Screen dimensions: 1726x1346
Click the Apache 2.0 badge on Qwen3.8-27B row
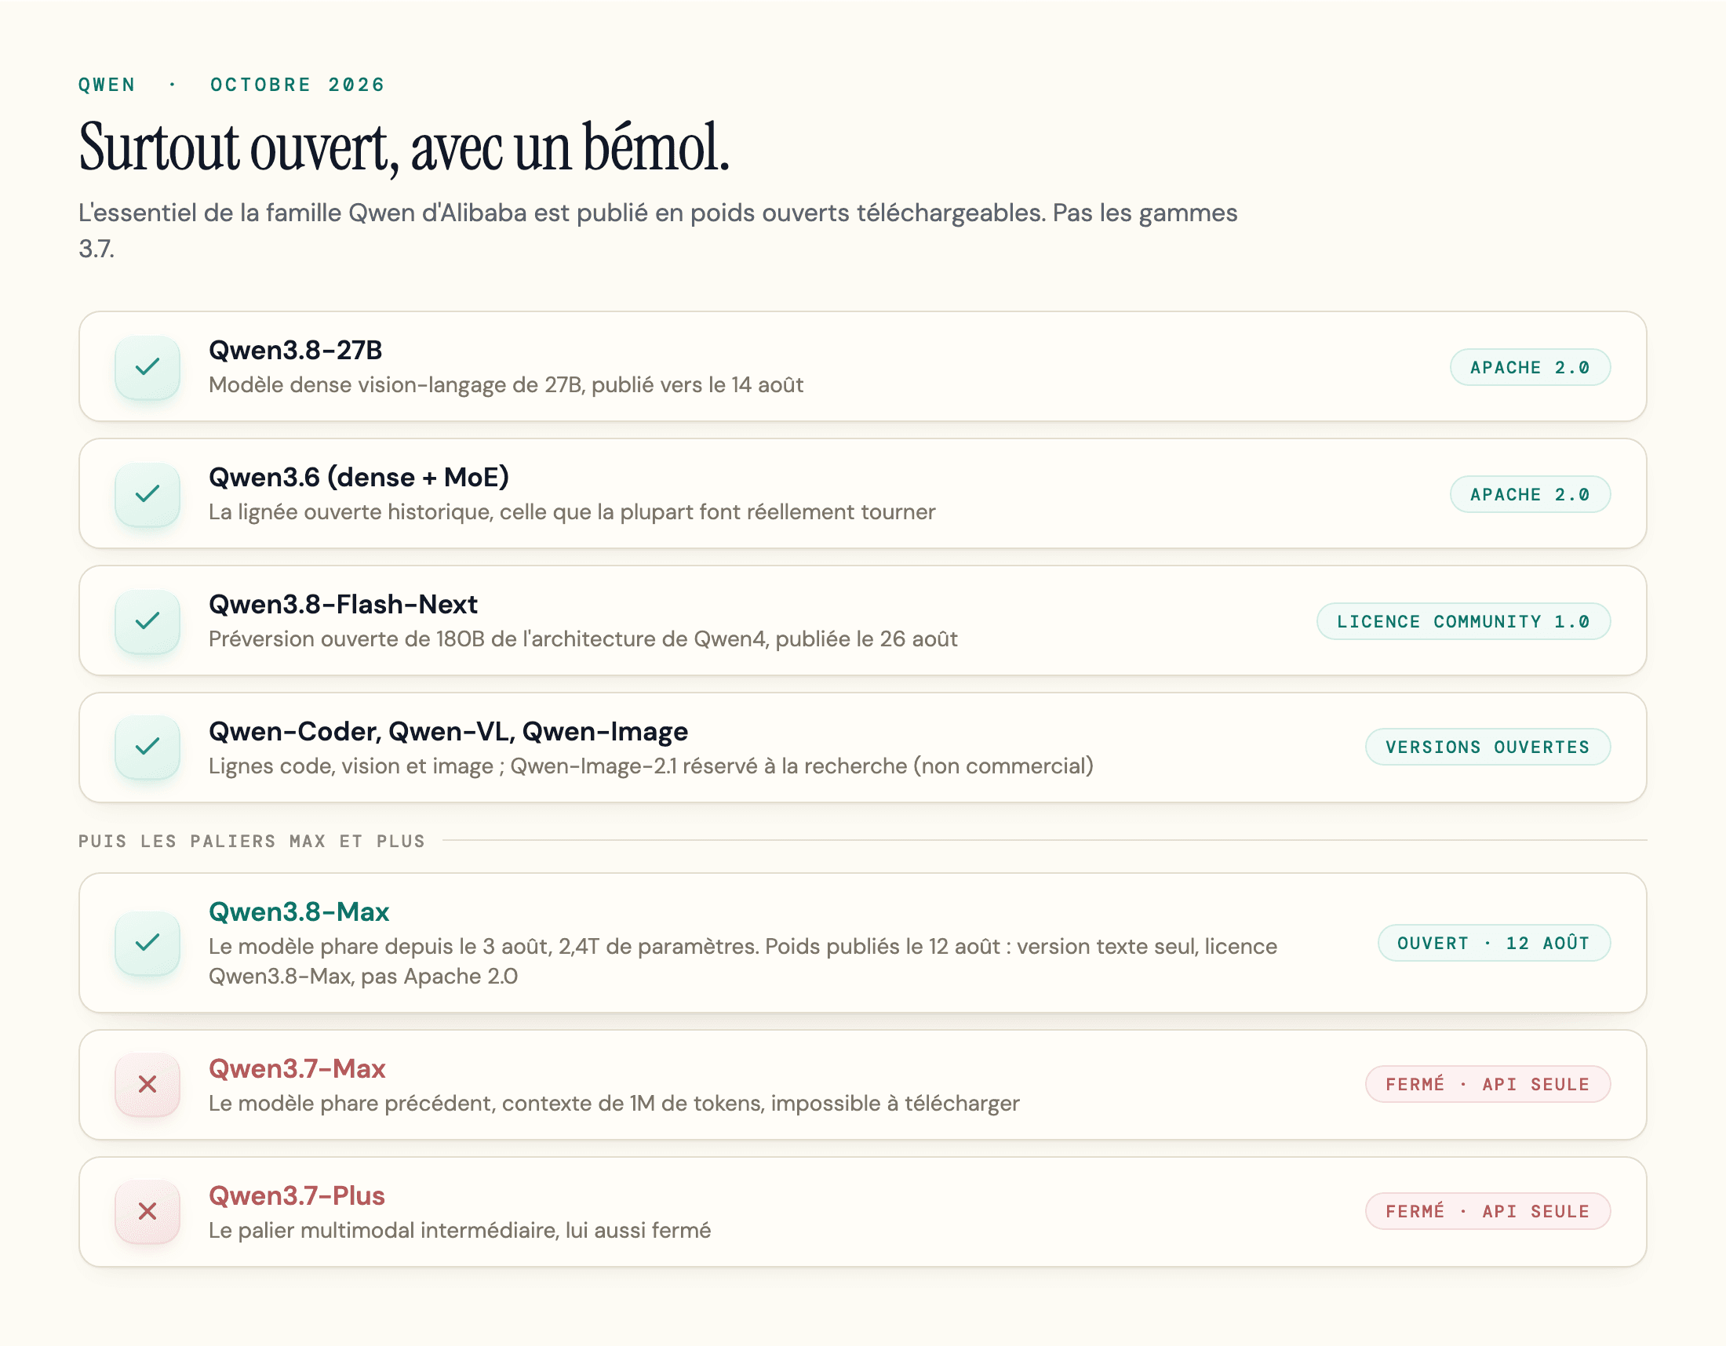pos(1530,367)
